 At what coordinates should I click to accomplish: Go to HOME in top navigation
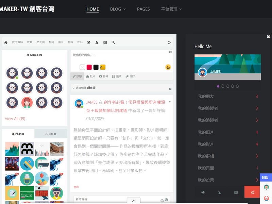pyautogui.click(x=92, y=9)
